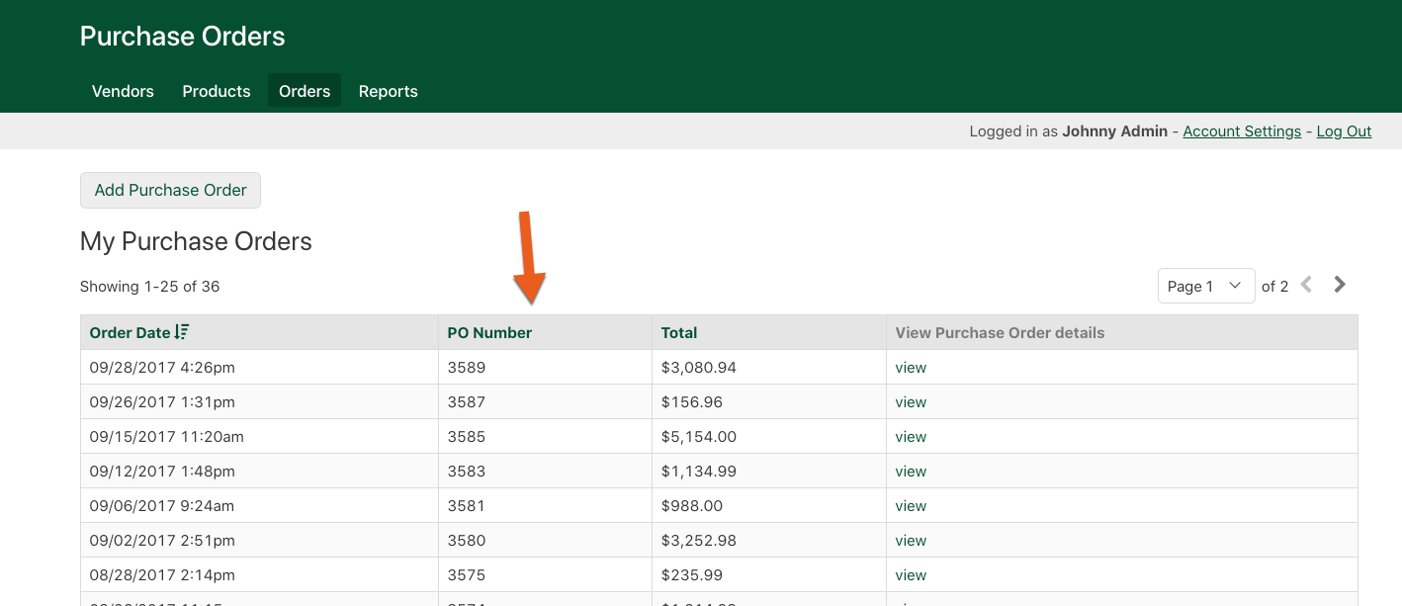The width and height of the screenshot is (1402, 606).
Task: View details for PO 3580
Action: [x=911, y=541]
